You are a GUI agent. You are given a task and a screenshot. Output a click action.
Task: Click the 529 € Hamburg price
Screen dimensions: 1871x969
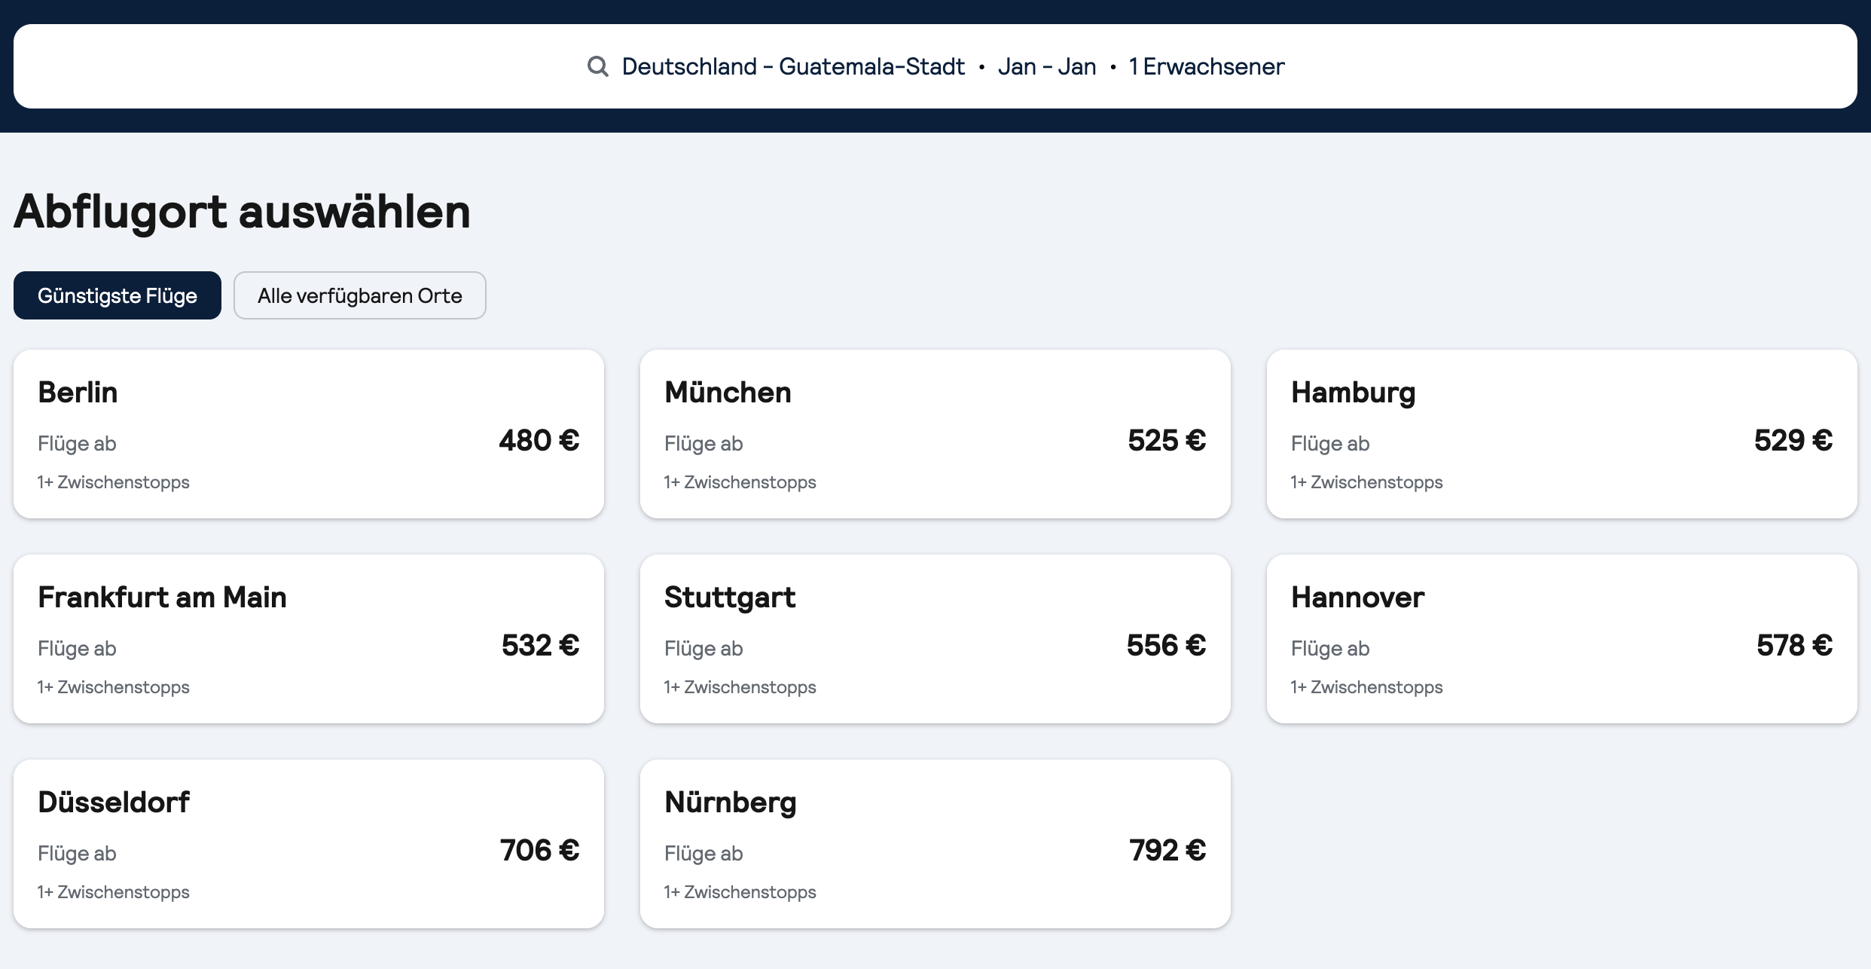[1793, 440]
